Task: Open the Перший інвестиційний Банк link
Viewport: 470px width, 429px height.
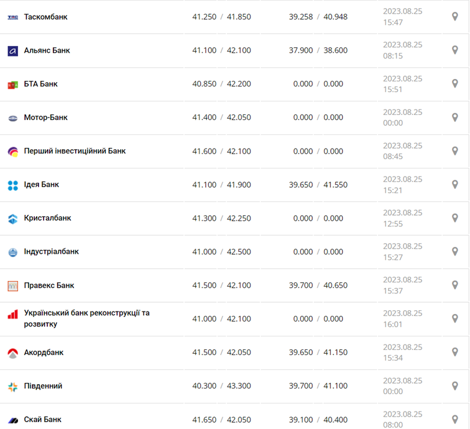Action: click(75, 151)
